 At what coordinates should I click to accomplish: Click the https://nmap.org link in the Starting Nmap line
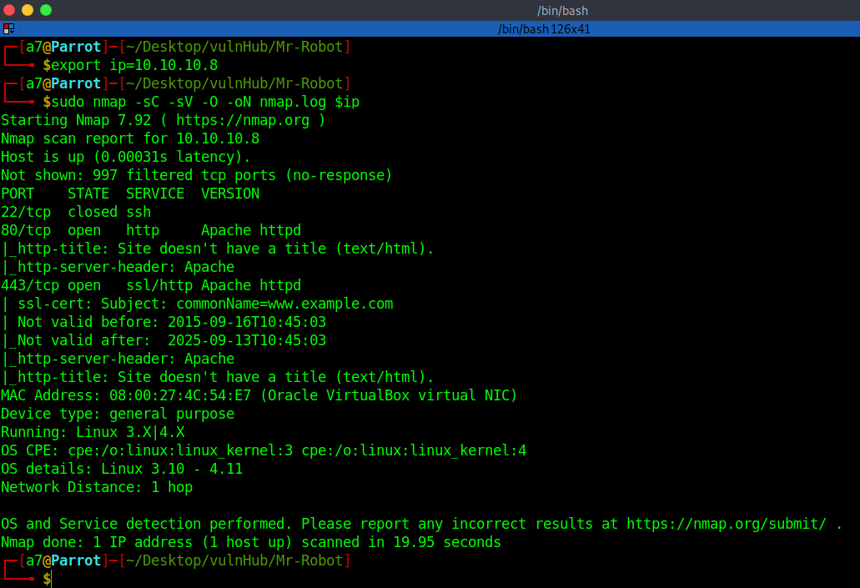pyautogui.click(x=243, y=120)
